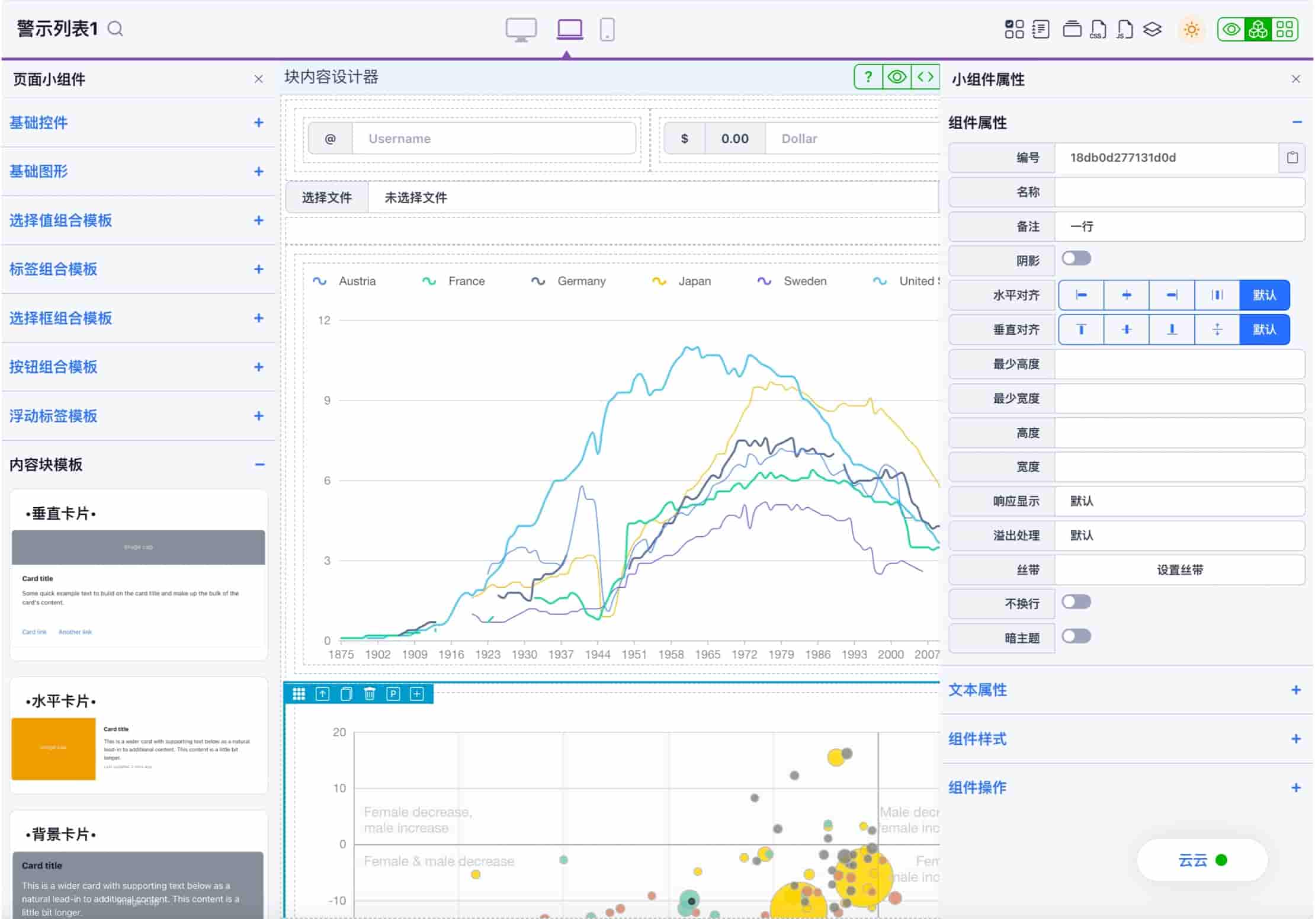Viewport: 1315px width, 919px height.
Task: Expand 浮动标签模板 section
Action: 138,416
